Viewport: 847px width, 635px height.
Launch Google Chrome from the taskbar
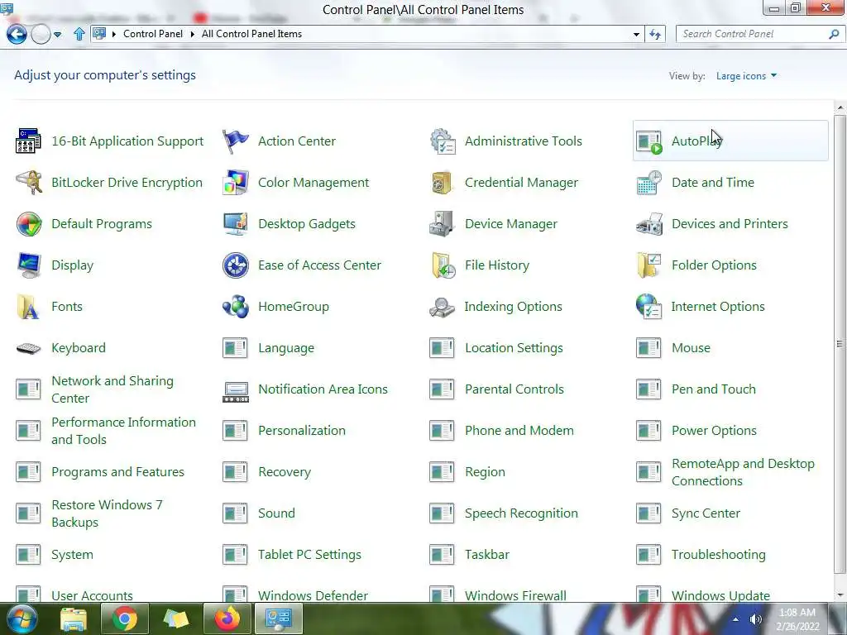coord(125,618)
